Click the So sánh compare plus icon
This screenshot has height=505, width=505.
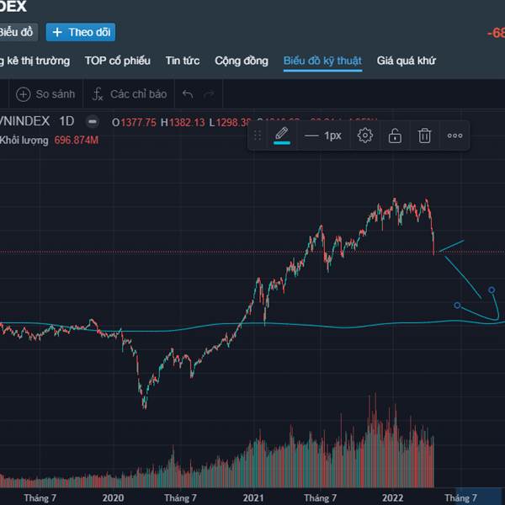(23, 94)
